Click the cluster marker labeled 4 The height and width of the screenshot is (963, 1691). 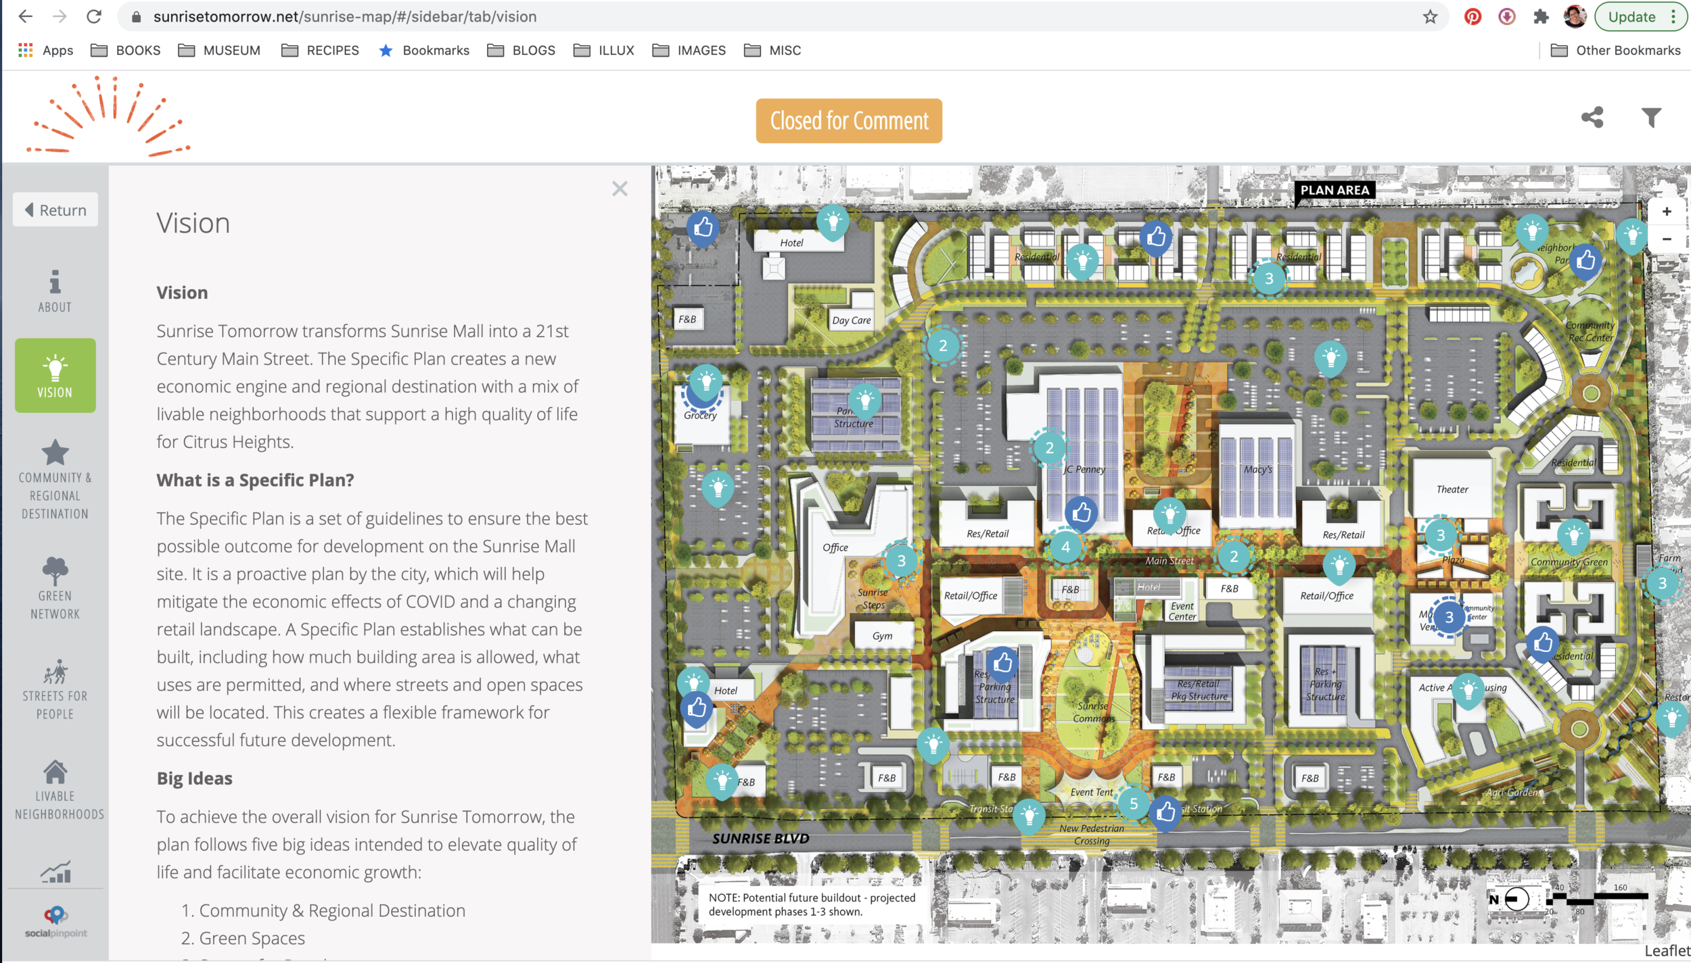click(1065, 547)
